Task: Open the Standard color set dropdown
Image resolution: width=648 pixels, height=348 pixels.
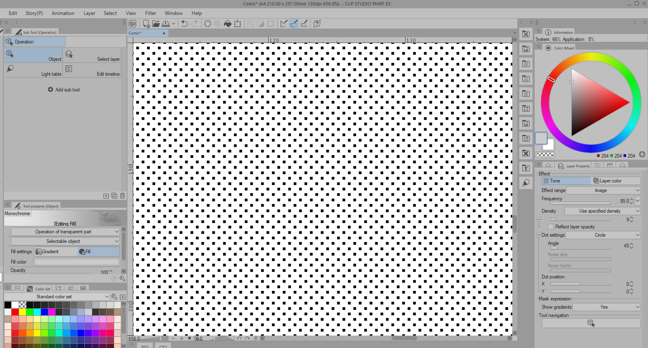Action: click(x=57, y=297)
